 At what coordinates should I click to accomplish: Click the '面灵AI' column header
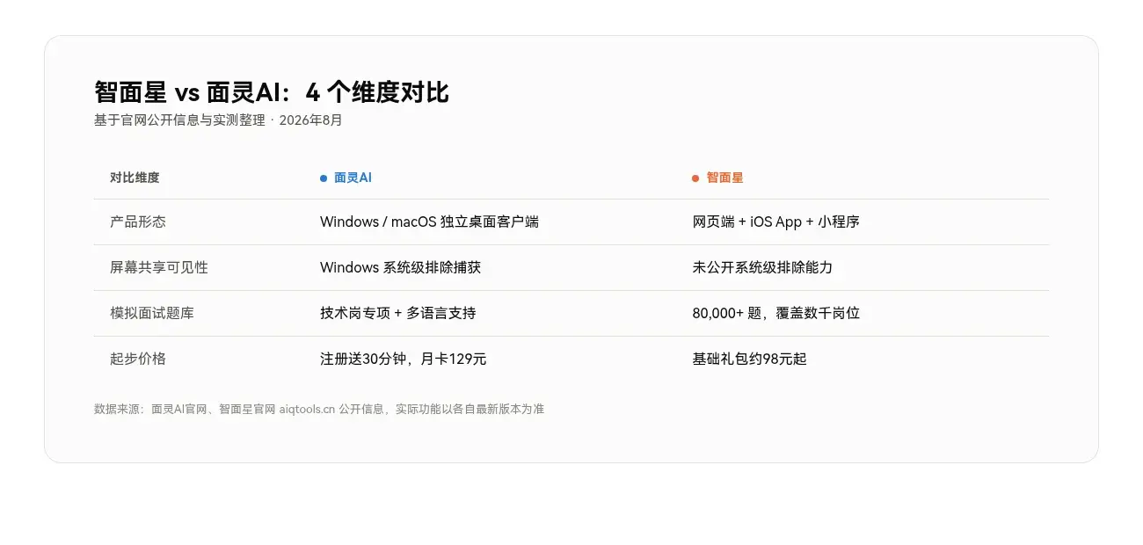(353, 178)
